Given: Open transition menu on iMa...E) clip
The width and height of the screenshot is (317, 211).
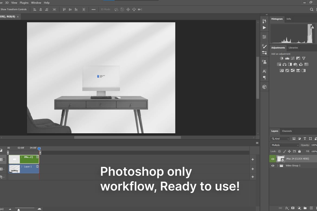Looking at the screenshot, I should pos(37,157).
